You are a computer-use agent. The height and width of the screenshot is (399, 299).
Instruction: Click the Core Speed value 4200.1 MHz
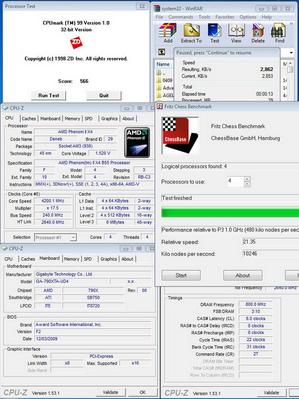(x=53, y=201)
